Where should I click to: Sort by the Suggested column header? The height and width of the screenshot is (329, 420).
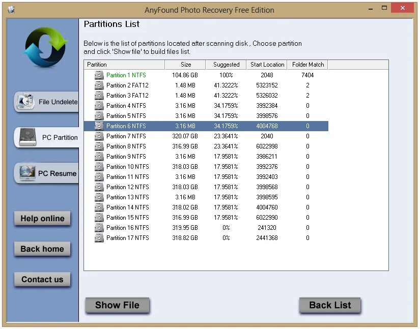click(x=226, y=65)
